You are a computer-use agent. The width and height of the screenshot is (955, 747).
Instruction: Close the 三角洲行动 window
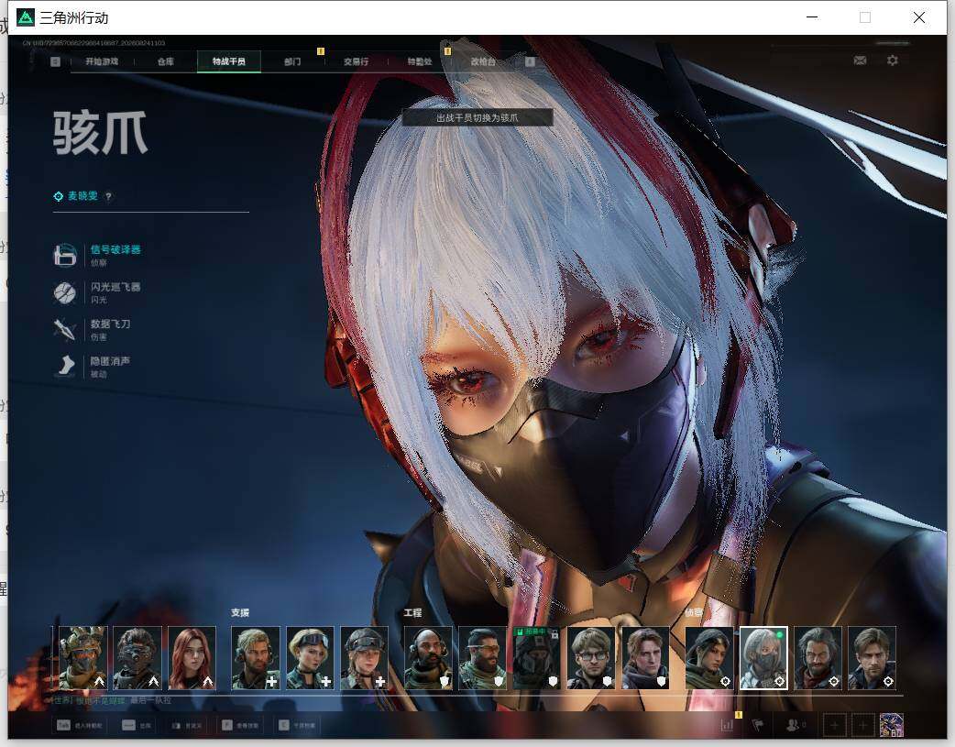(x=919, y=17)
